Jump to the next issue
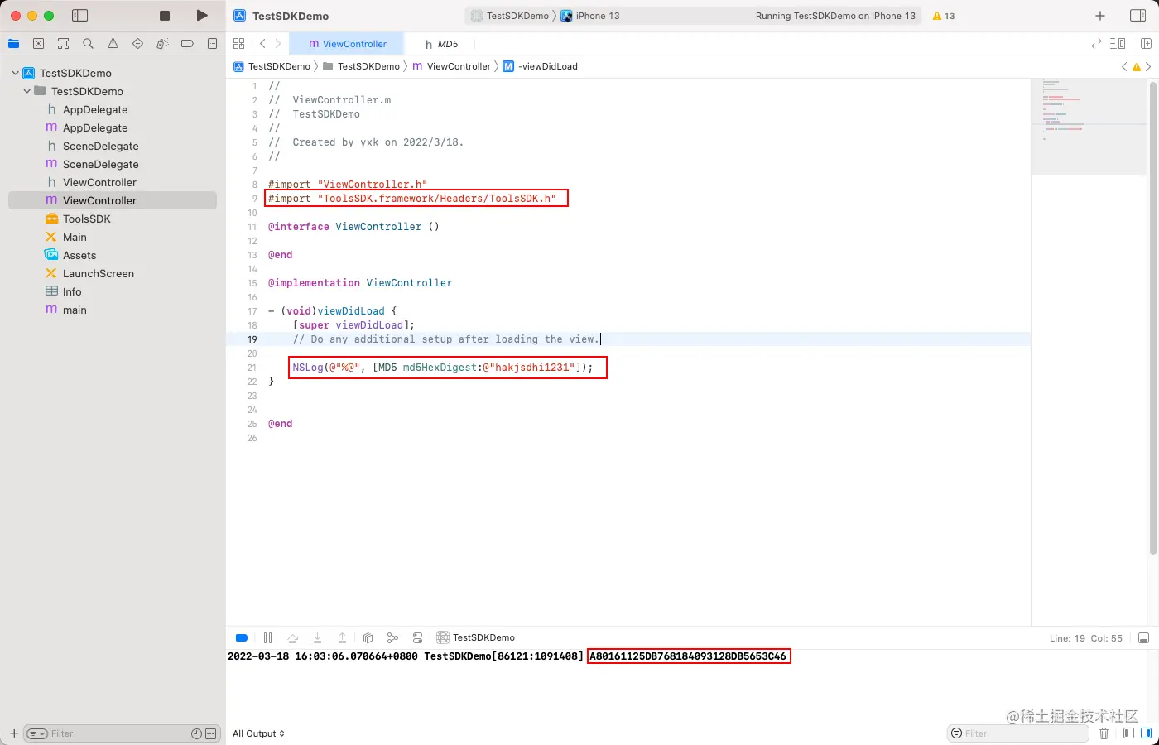The image size is (1159, 745). [1148, 66]
